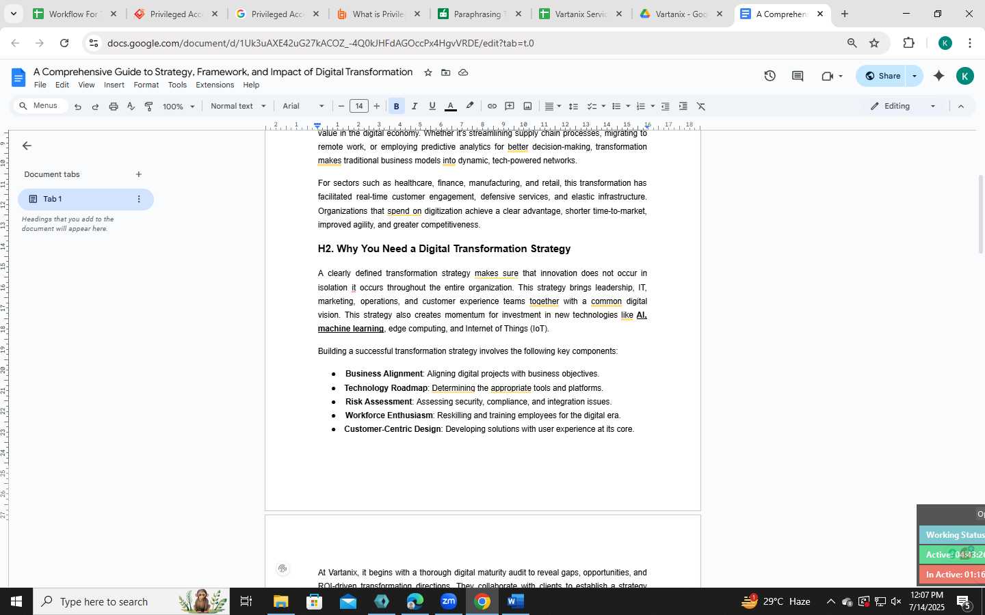Click the numbered list icon
This screenshot has height=615, width=985.
[640, 106]
